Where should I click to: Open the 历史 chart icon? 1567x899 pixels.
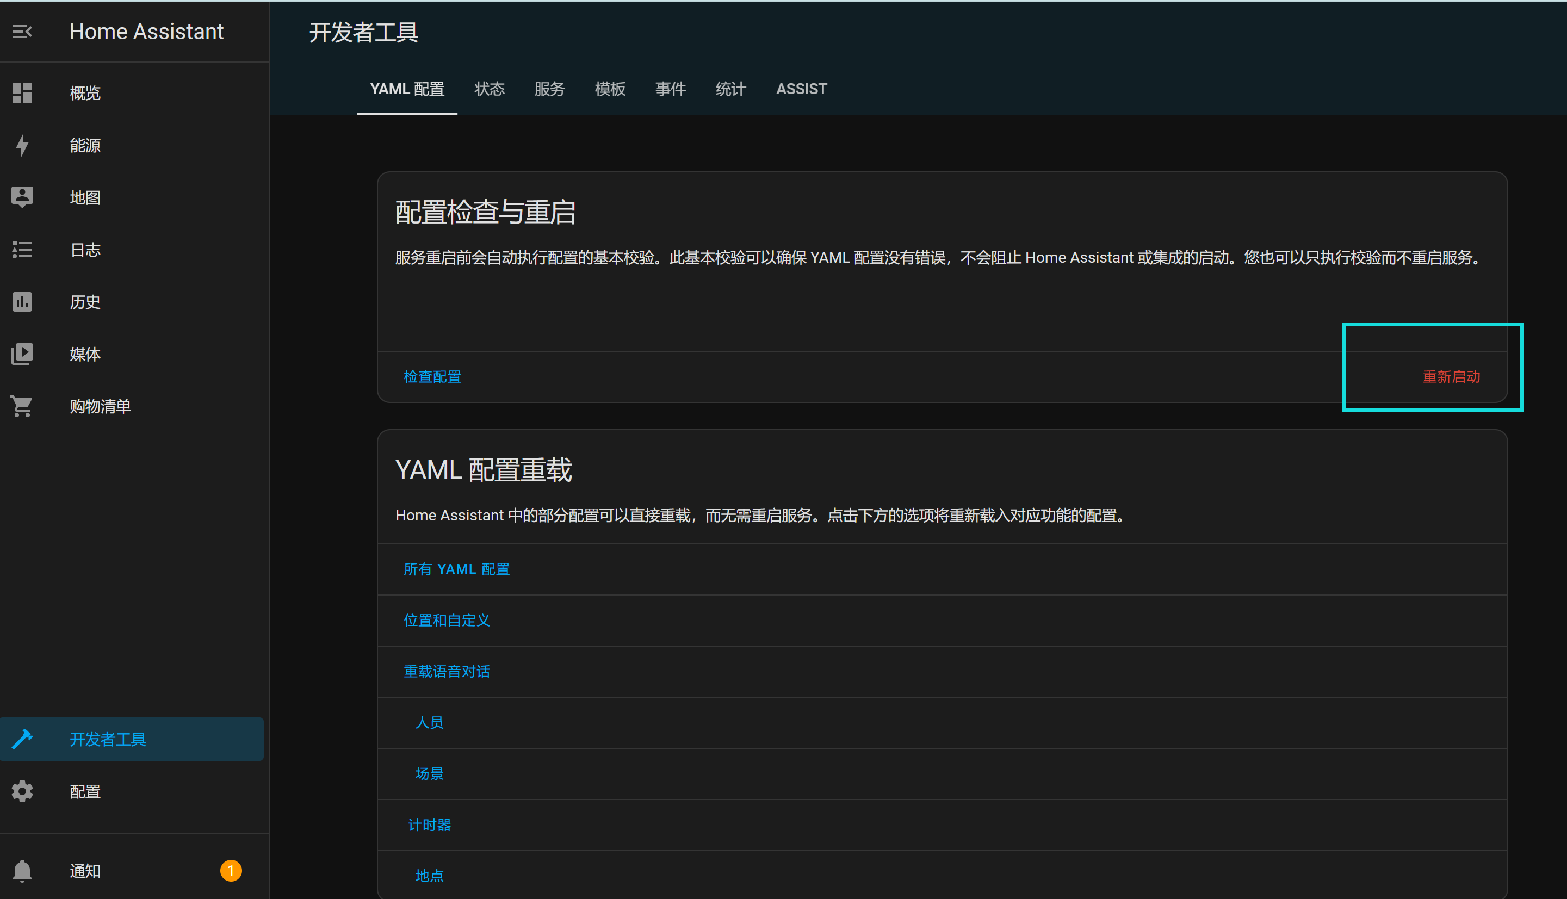tap(22, 301)
